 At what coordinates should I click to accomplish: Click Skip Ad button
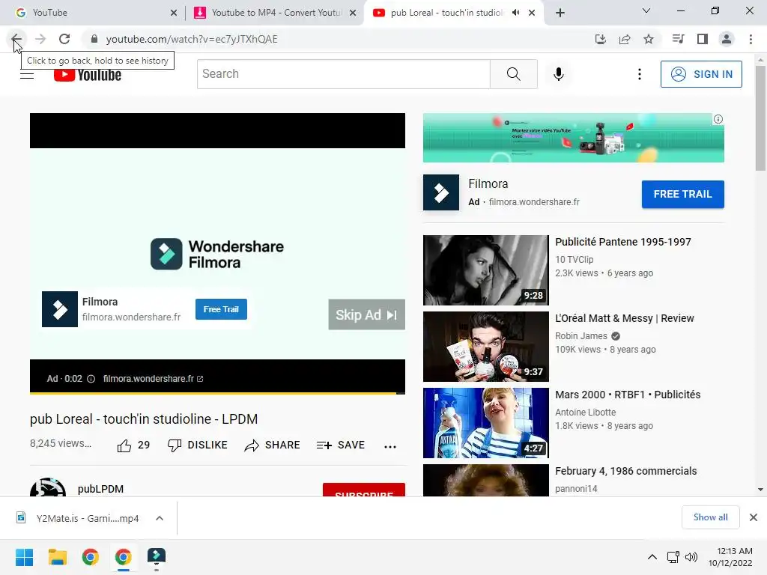point(366,314)
